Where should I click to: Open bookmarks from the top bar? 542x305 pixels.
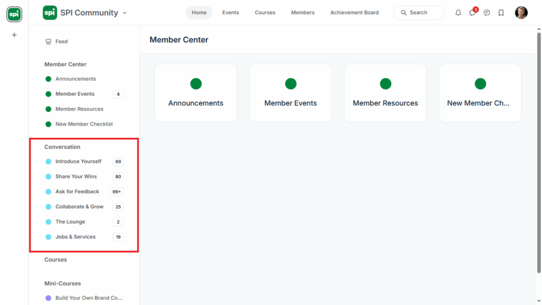click(x=501, y=13)
